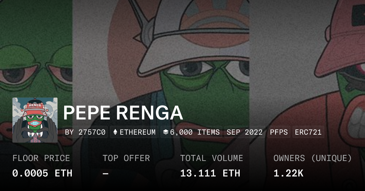Click the FLOOR PRICE label
This screenshot has width=365, height=191.
41,158
